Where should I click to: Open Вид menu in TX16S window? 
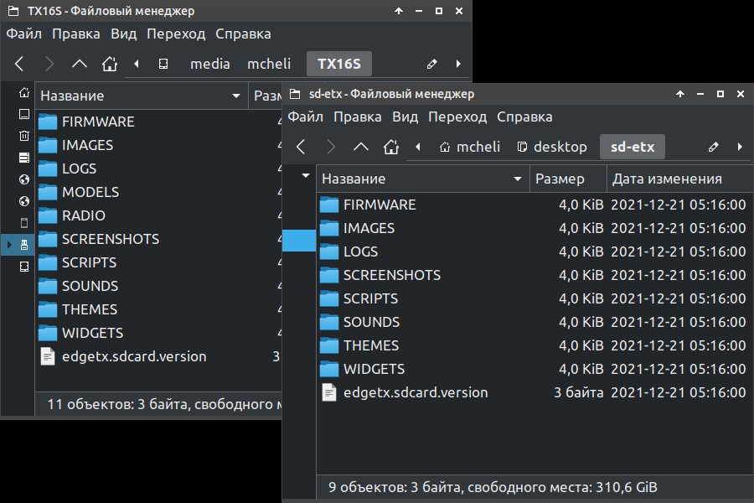coord(124,34)
